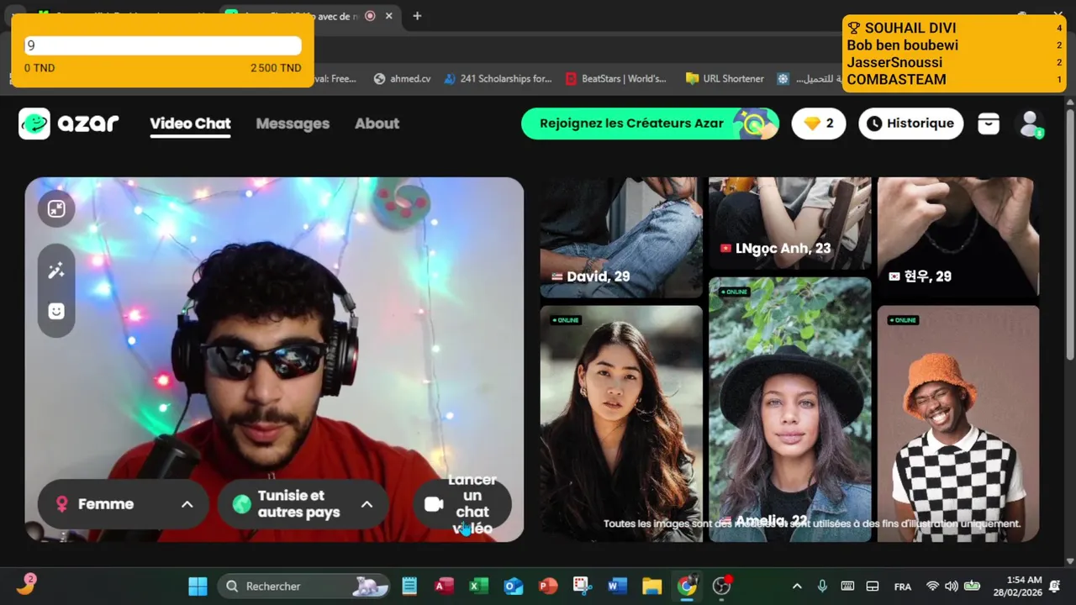Select David, 29 profile card

click(x=621, y=237)
